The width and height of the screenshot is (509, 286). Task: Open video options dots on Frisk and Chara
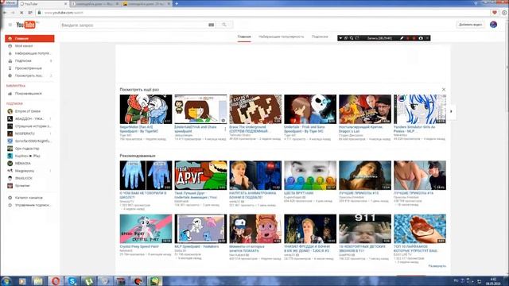pos(225,129)
